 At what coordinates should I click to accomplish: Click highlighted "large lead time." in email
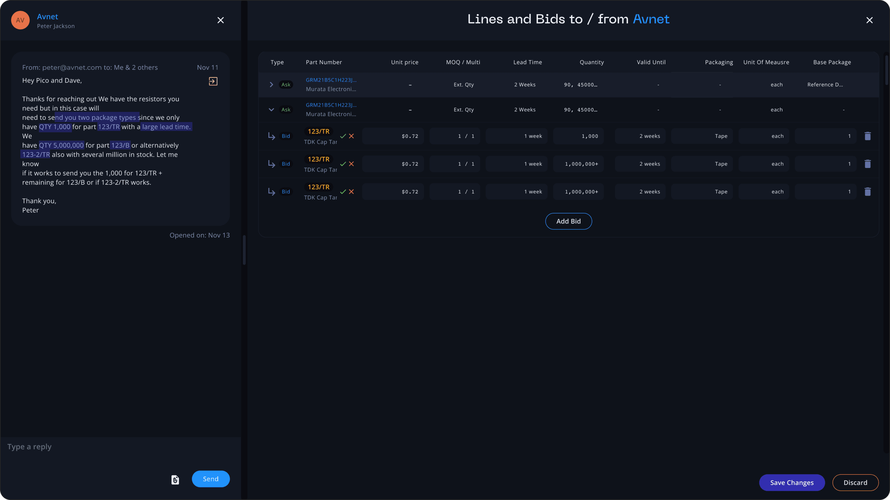coord(166,127)
